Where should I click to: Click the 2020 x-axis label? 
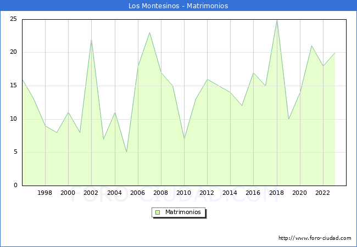(x=299, y=193)
